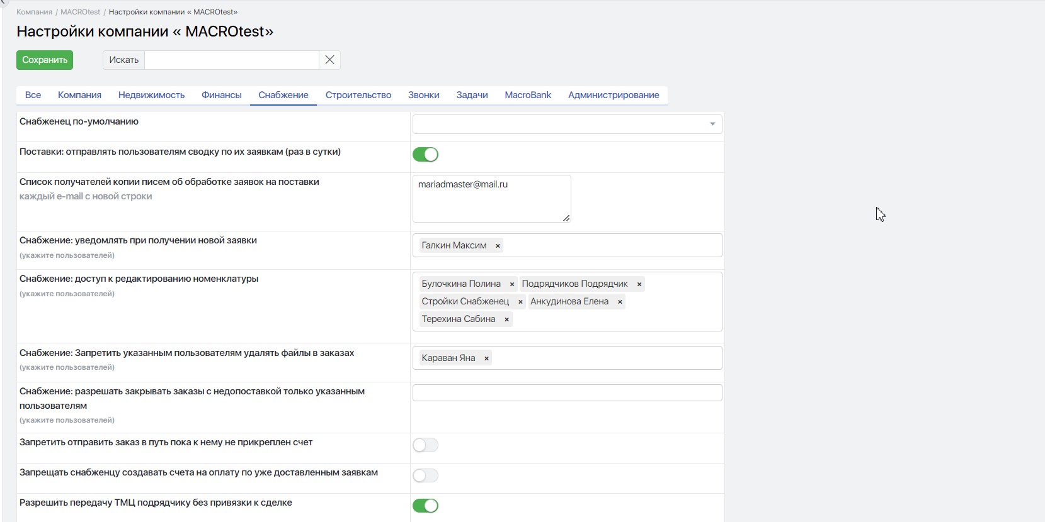Open the Администрирование tab
1045x522 pixels.
613,95
